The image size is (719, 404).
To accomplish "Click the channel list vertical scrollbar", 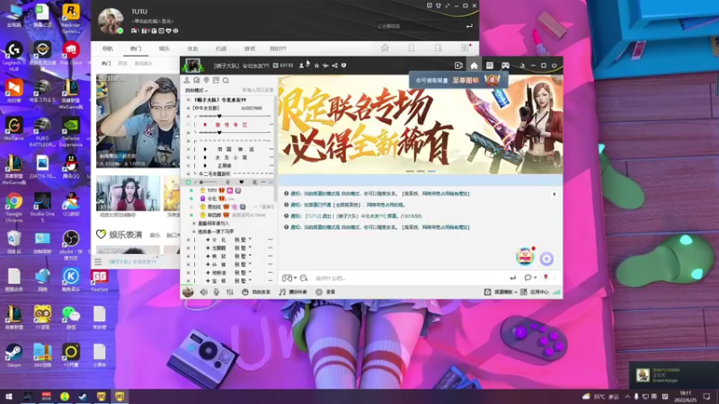I will (276, 149).
